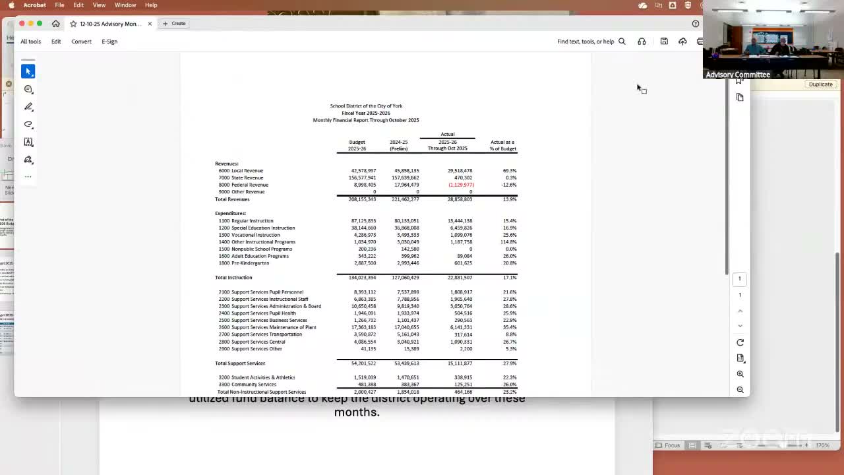Open the All tools menu

30,41
